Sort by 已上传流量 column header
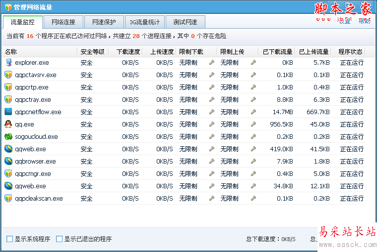The image size is (377, 252). pyautogui.click(x=313, y=51)
